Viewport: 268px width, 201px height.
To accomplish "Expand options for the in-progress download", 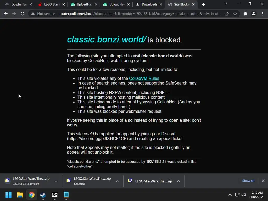I will click(56, 181).
